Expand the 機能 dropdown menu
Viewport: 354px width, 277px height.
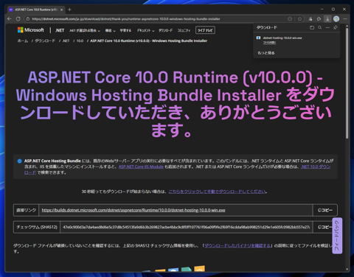click(110, 30)
